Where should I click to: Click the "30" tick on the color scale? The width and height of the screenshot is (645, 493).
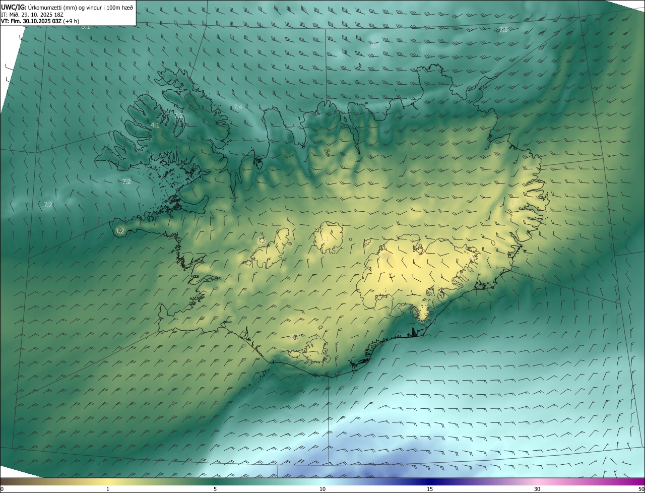point(537,489)
